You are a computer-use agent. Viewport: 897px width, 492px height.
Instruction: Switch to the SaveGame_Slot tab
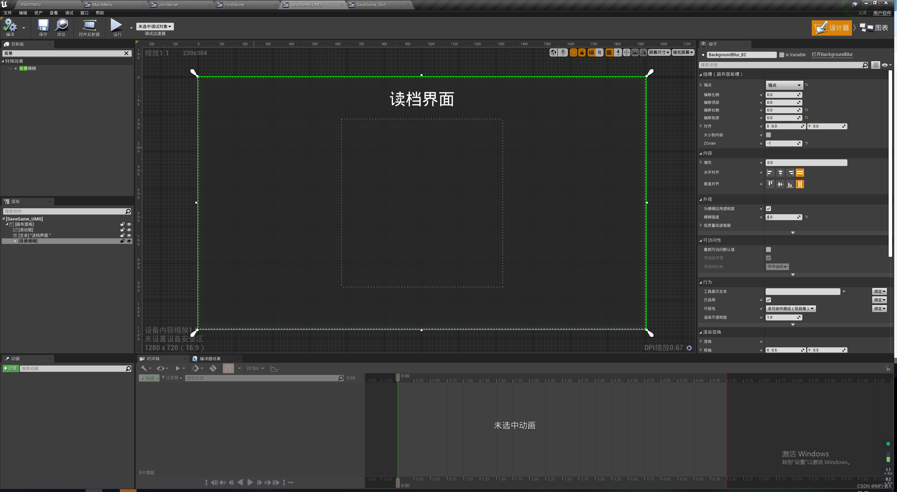click(x=371, y=5)
